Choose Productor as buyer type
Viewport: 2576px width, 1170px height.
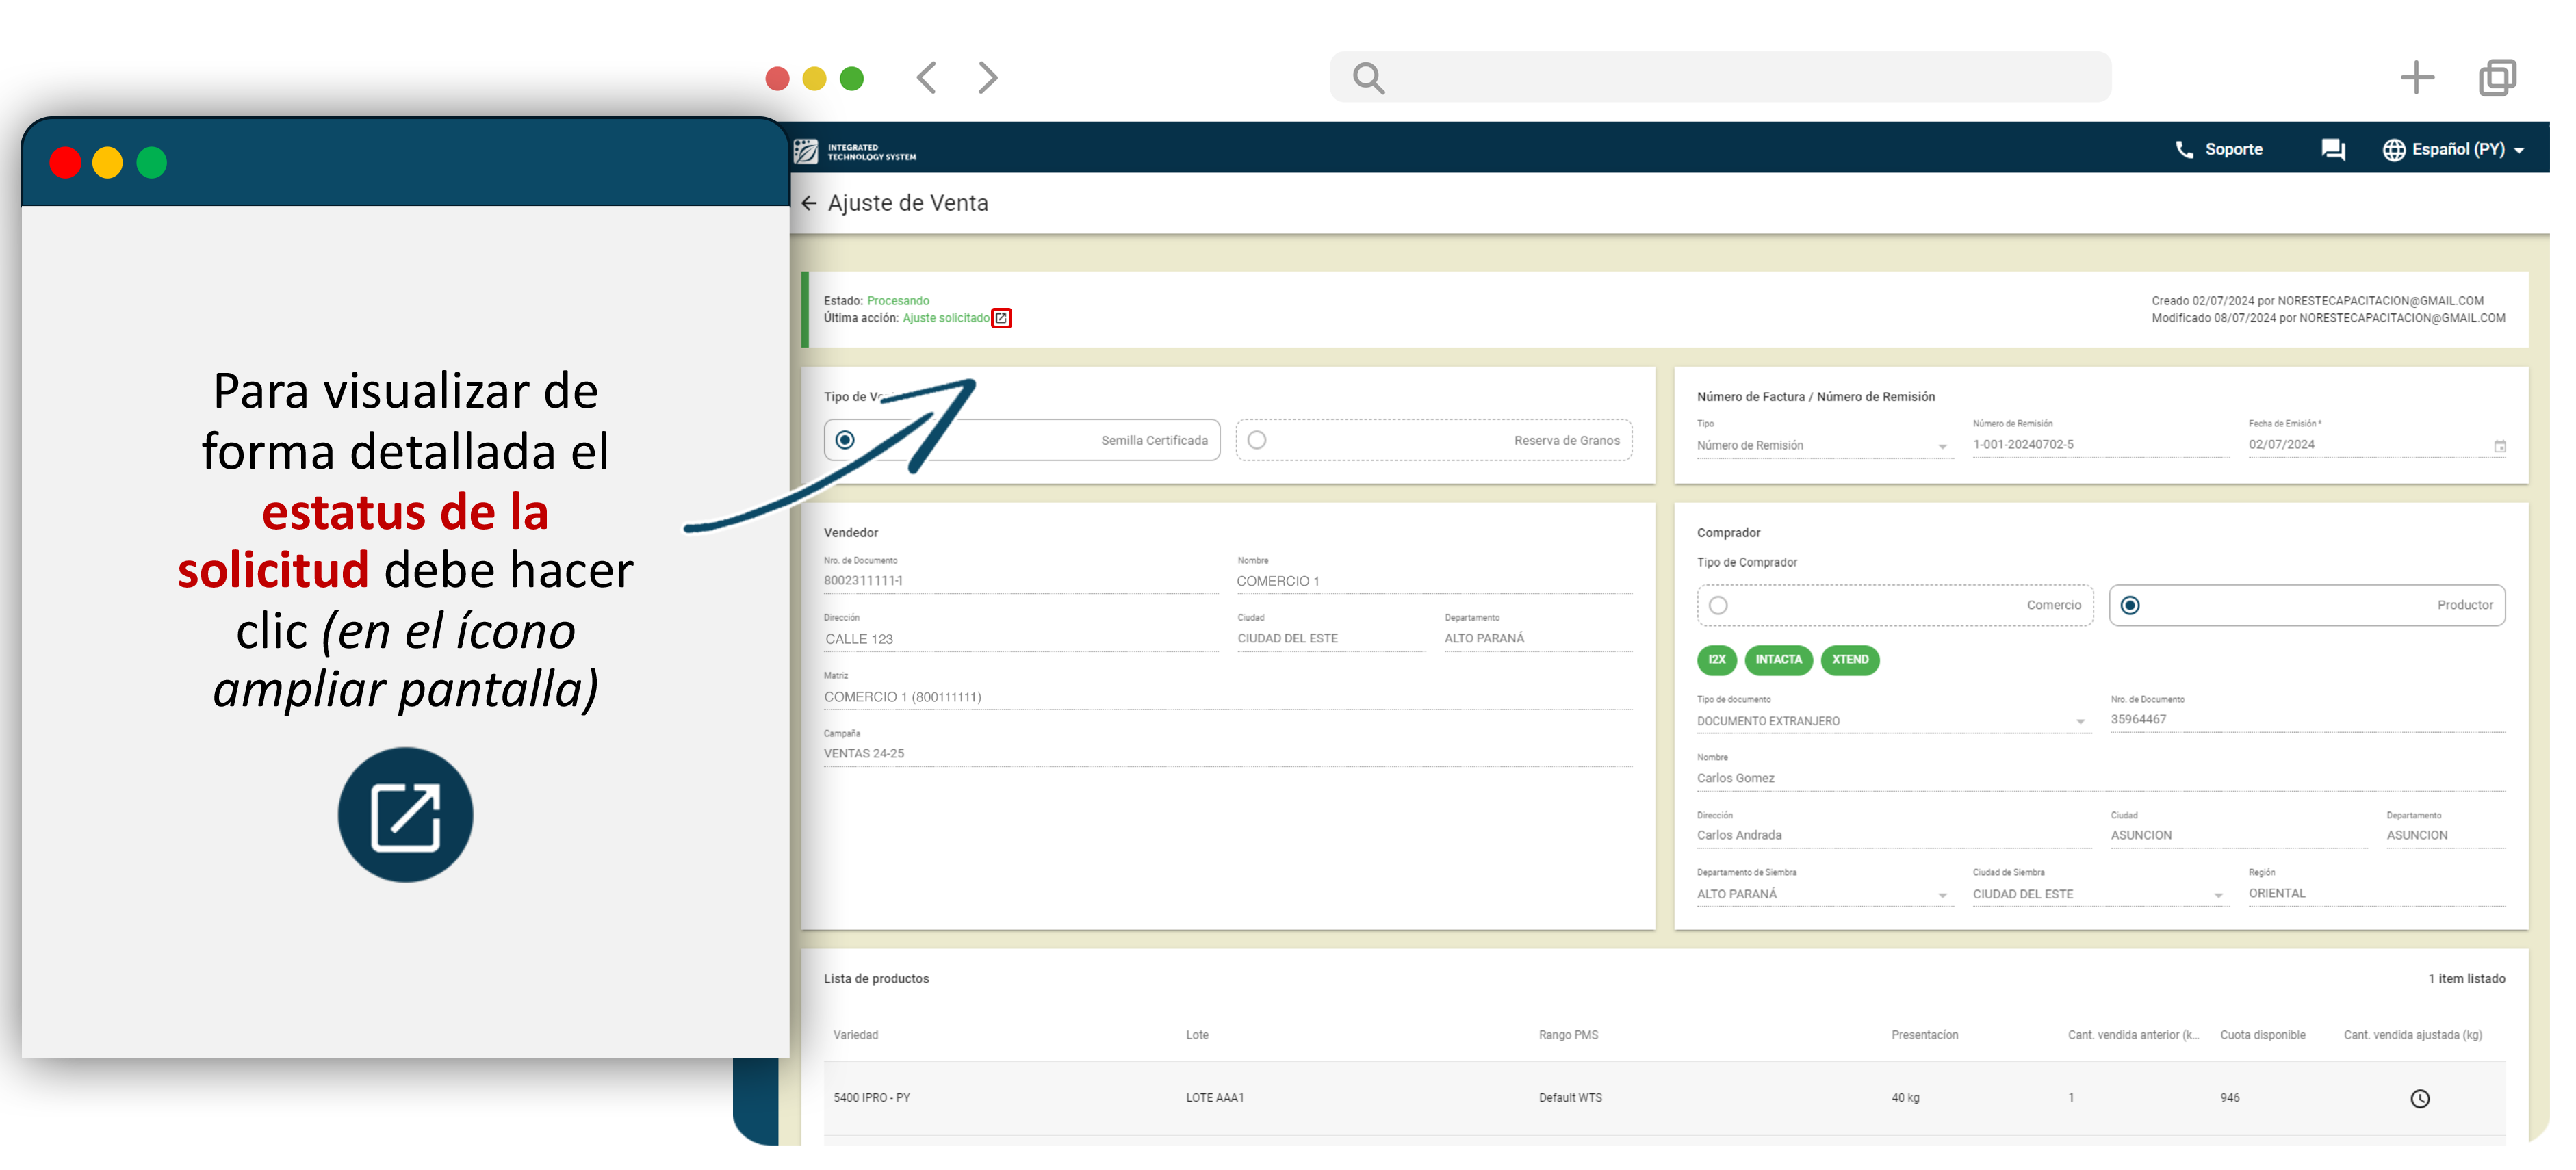[2130, 606]
